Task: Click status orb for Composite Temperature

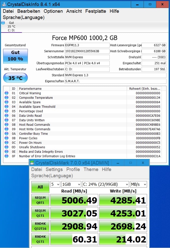Action: [x=6, y=97]
